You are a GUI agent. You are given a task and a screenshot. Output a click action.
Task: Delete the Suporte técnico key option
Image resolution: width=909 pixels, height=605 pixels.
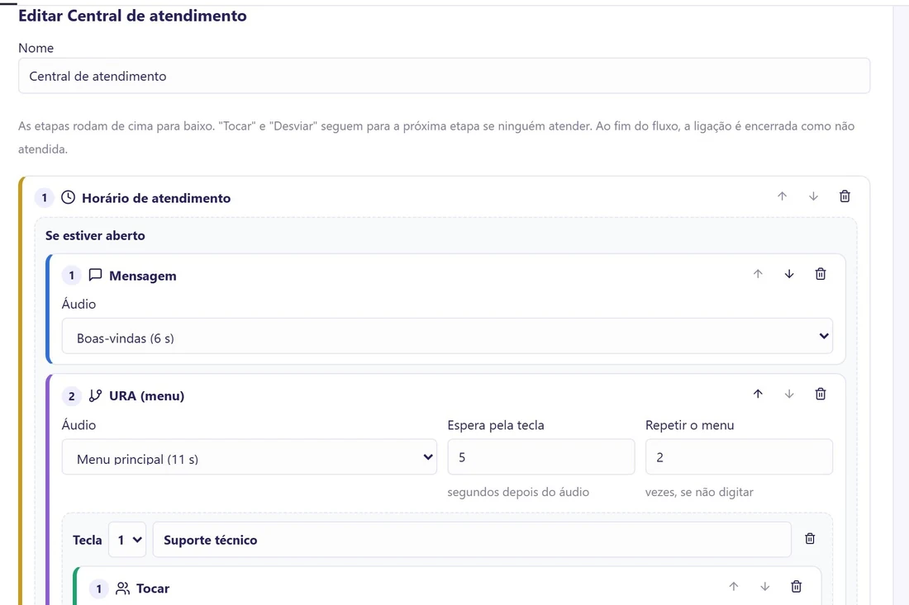click(810, 538)
